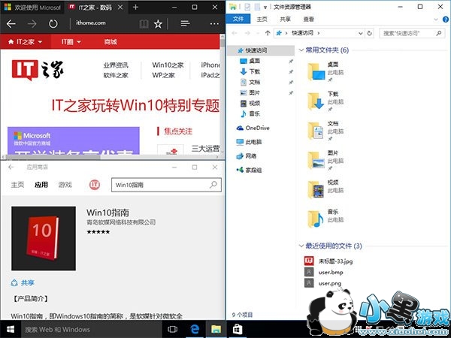This screenshot has height=338, width=451.
Task: Click the Edge forward arrow
Action: tap(32, 24)
